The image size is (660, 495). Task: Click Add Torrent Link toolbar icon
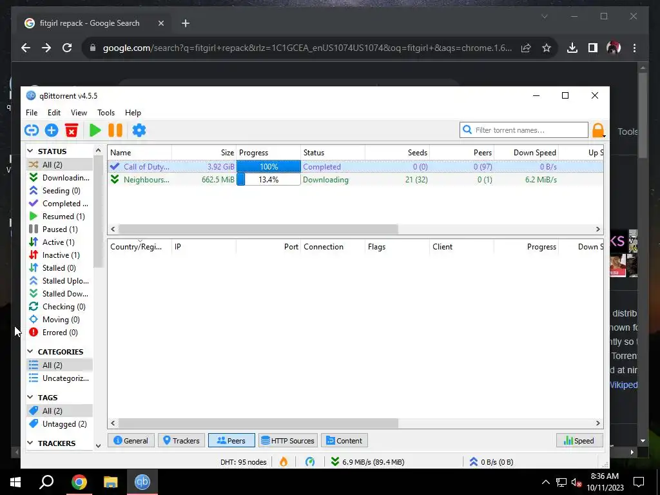(x=32, y=130)
